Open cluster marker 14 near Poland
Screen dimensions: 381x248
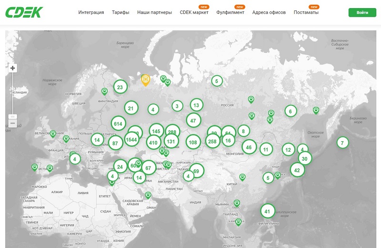(x=97, y=140)
